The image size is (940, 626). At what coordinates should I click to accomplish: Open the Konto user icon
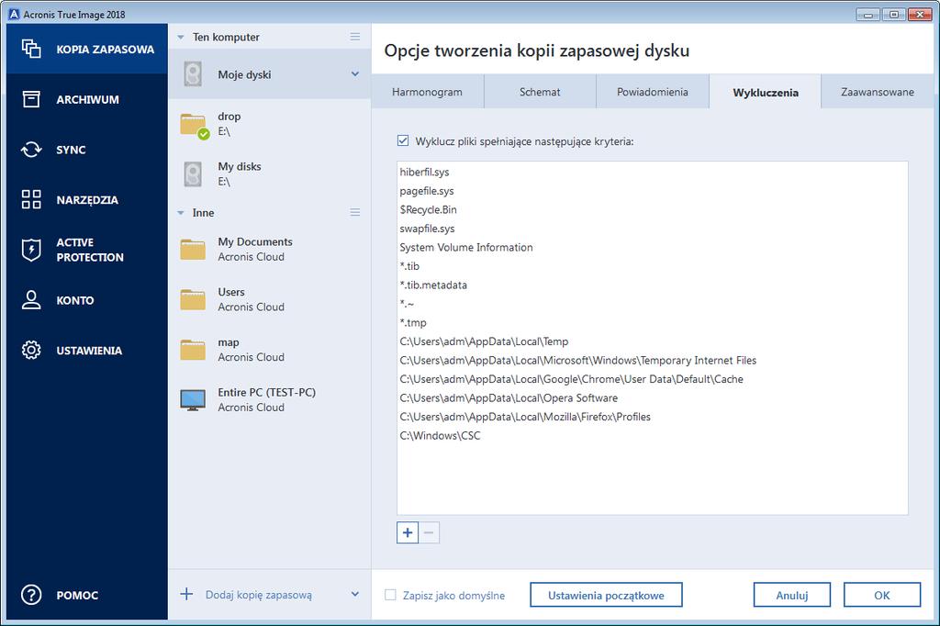tap(31, 300)
